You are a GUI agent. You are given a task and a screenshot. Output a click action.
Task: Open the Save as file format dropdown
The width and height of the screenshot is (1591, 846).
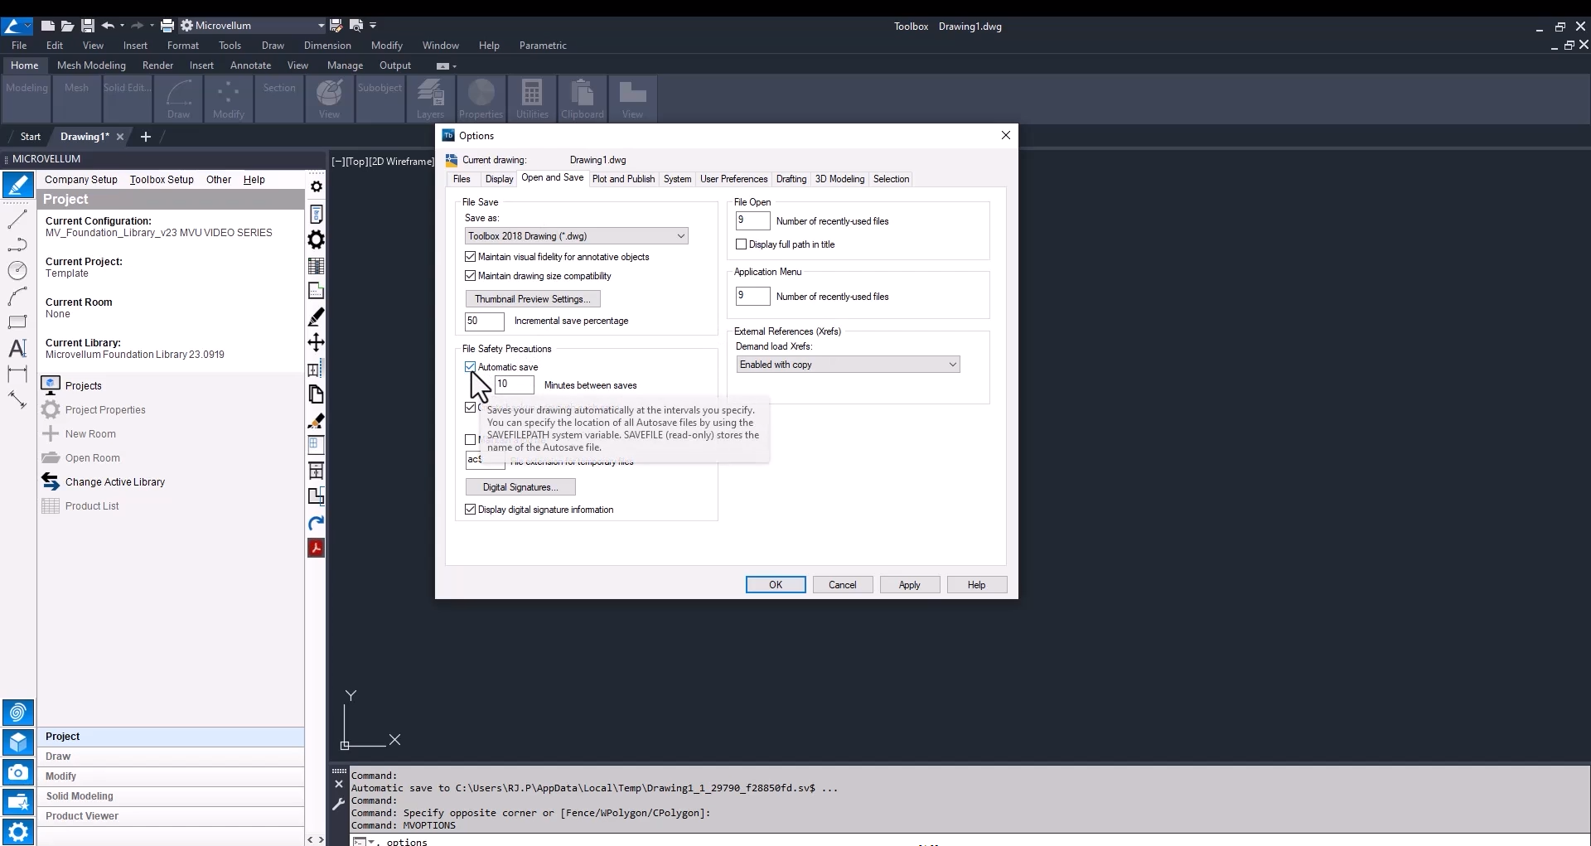coord(577,236)
